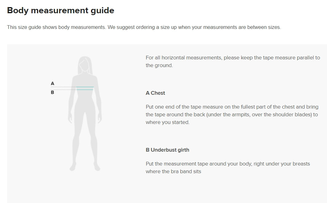Select the A Chest heading

pyautogui.click(x=156, y=93)
